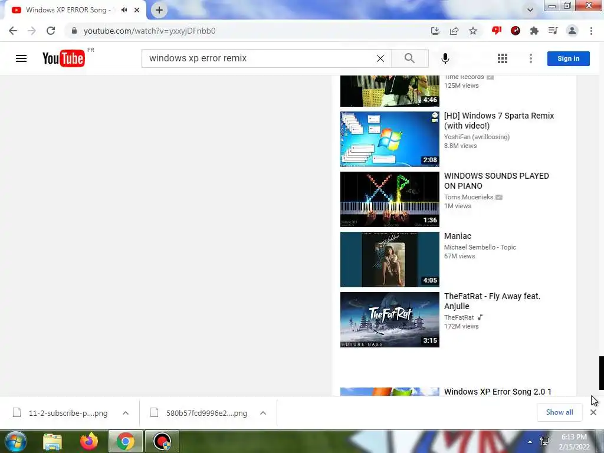Open File Explorer from taskbar
This screenshot has width=604, height=453.
coord(52,441)
